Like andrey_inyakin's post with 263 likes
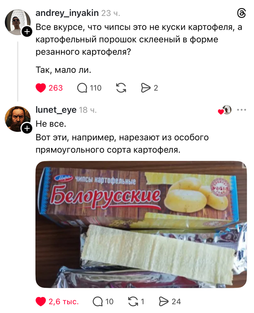The height and width of the screenshot is (313, 254). point(41,88)
